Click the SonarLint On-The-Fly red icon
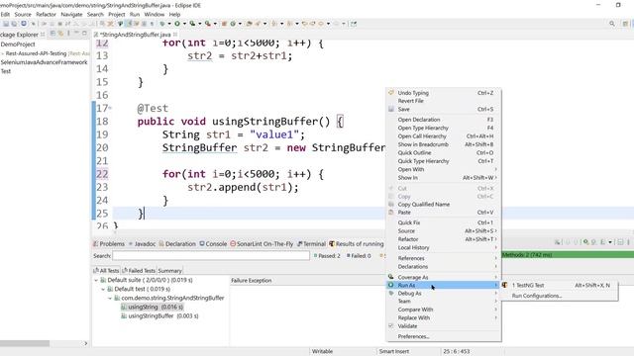The image size is (634, 356). point(233,244)
